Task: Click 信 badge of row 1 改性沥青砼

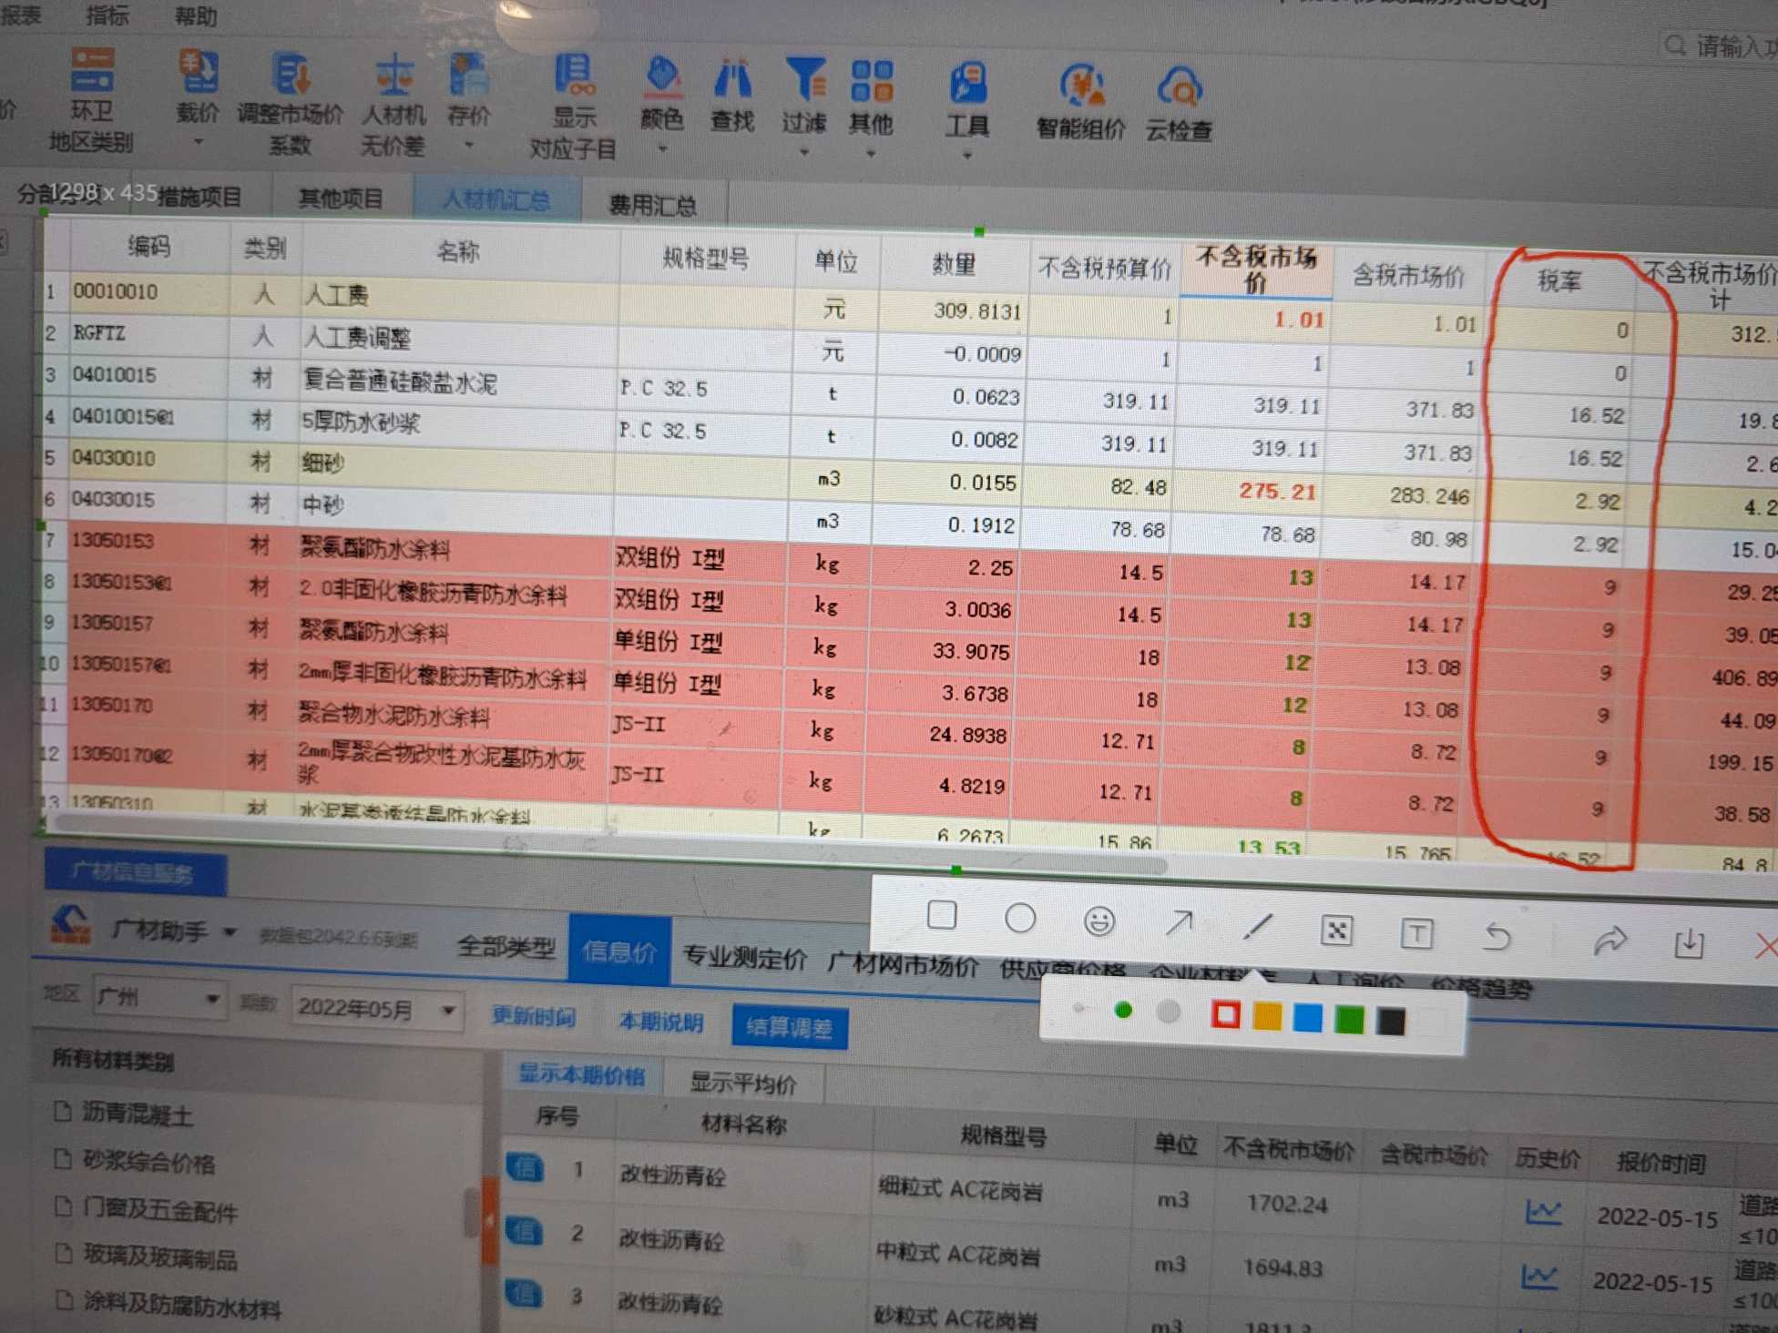Action: pos(525,1167)
